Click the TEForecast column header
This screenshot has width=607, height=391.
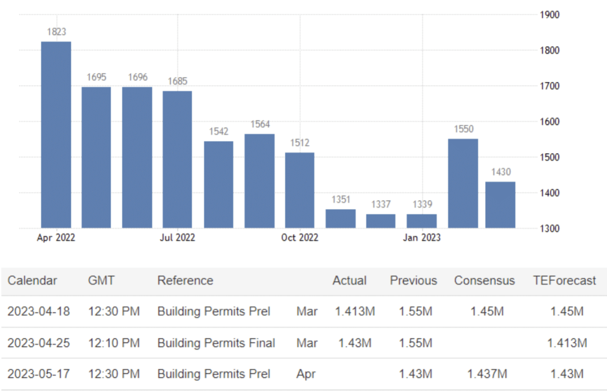(564, 280)
